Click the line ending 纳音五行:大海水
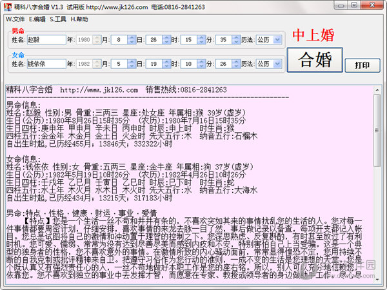387x290 pixels. pyautogui.click(x=132, y=190)
